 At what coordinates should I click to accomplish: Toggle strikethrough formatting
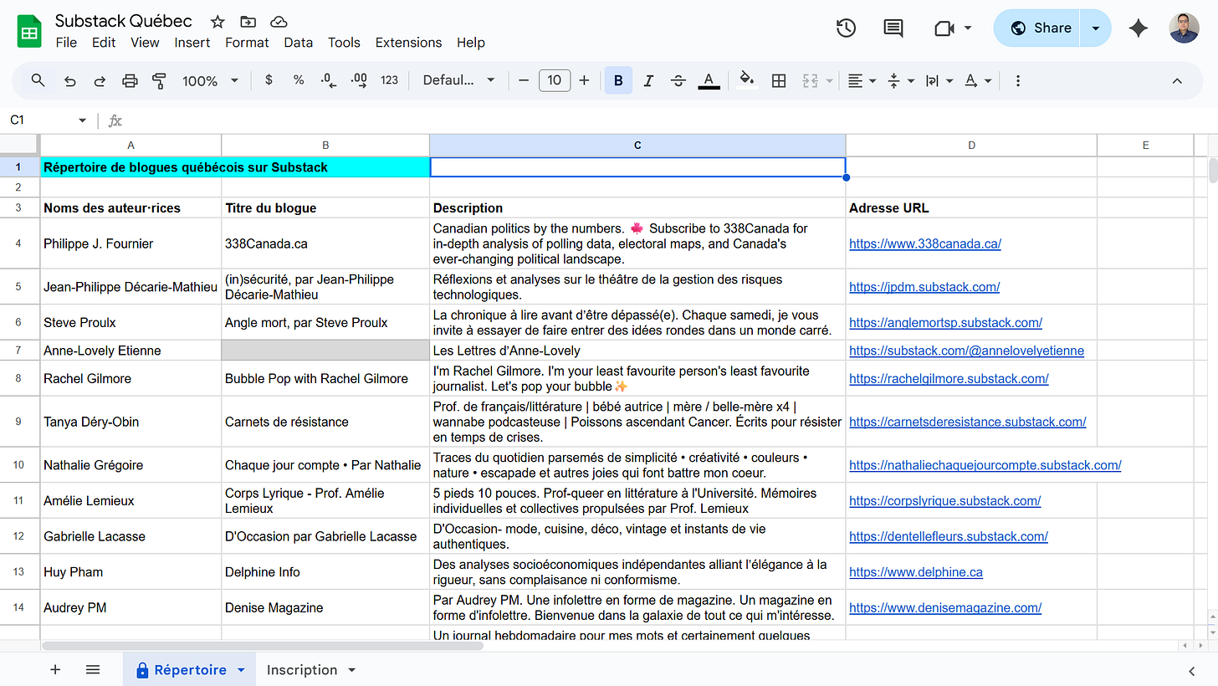click(x=678, y=80)
